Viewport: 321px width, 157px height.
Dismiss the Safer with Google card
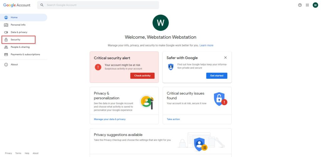(225, 58)
